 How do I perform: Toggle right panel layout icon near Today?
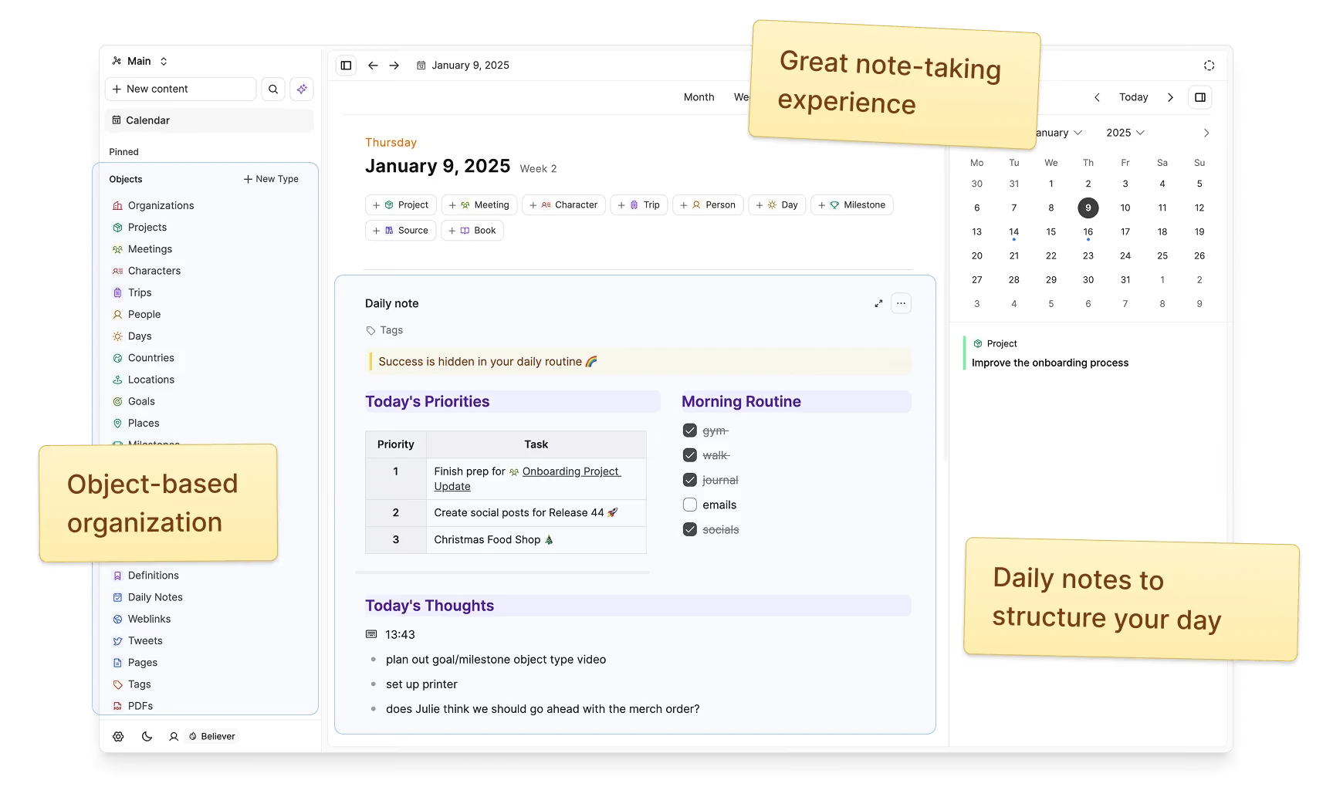point(1199,97)
